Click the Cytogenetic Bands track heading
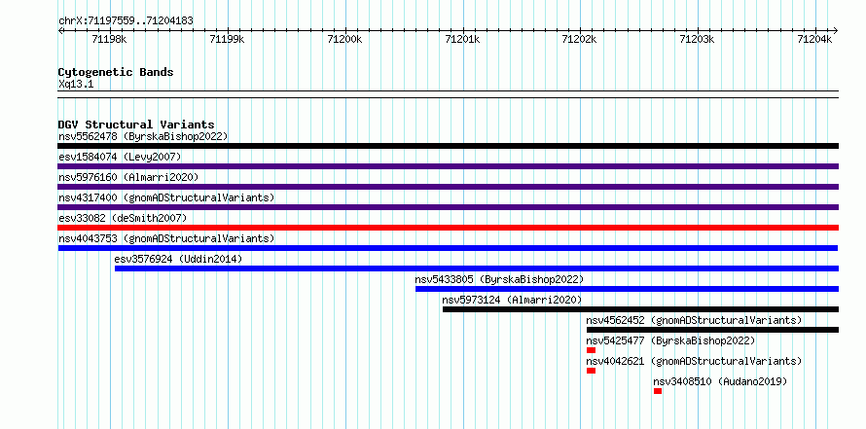This screenshot has width=866, height=429. click(x=116, y=72)
